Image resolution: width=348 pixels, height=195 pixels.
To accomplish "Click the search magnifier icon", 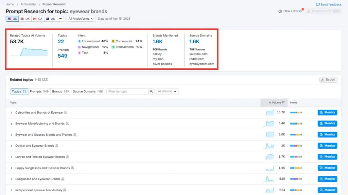I will (151, 91).
